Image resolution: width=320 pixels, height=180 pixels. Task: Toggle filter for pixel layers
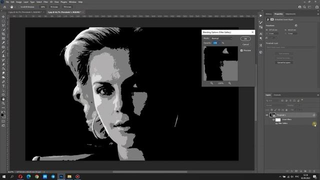(x=282, y=100)
